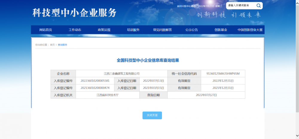Open the 工作动态 menu item
This screenshot has width=299, height=139.
click(75, 30)
